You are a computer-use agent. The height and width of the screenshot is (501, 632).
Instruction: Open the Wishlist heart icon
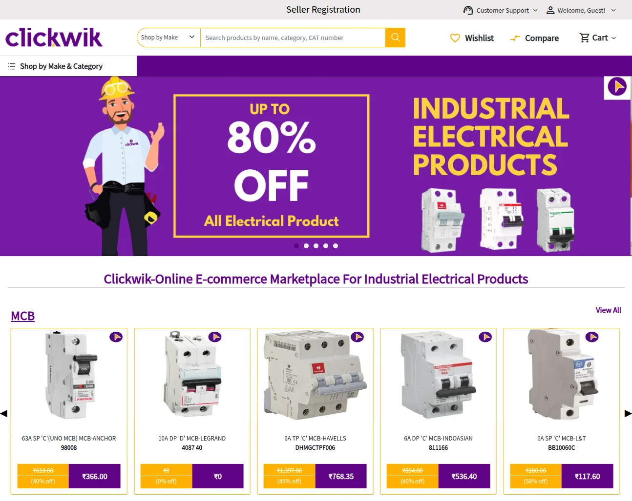(455, 38)
